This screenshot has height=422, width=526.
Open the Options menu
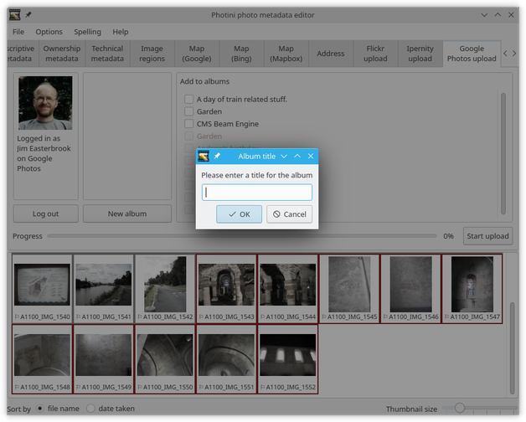point(49,32)
